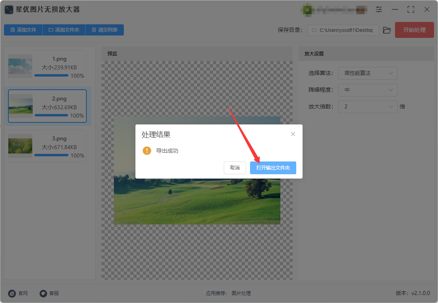Toggle fullscreen with the maximize icon

411,10
